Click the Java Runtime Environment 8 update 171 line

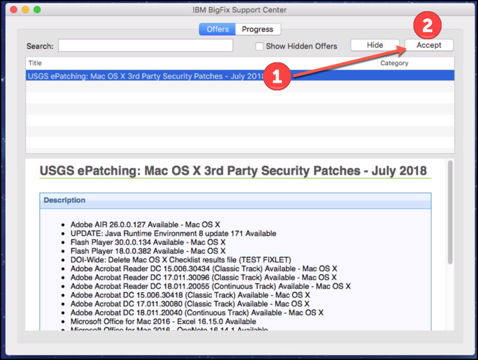point(173,234)
